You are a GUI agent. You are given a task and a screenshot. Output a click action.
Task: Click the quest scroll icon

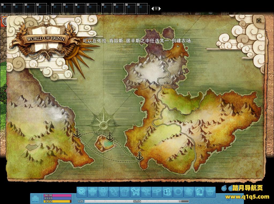pos(114,191)
